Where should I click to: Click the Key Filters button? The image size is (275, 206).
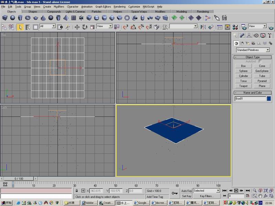click(207, 196)
